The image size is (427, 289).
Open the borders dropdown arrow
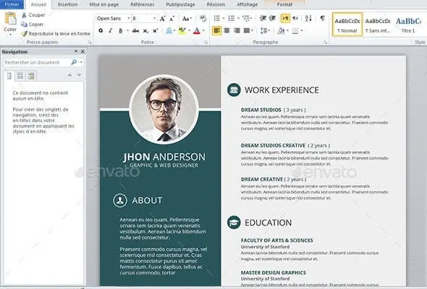coord(302,31)
